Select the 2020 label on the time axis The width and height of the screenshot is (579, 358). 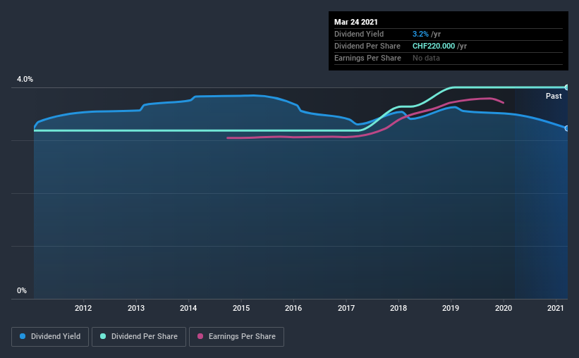504,308
